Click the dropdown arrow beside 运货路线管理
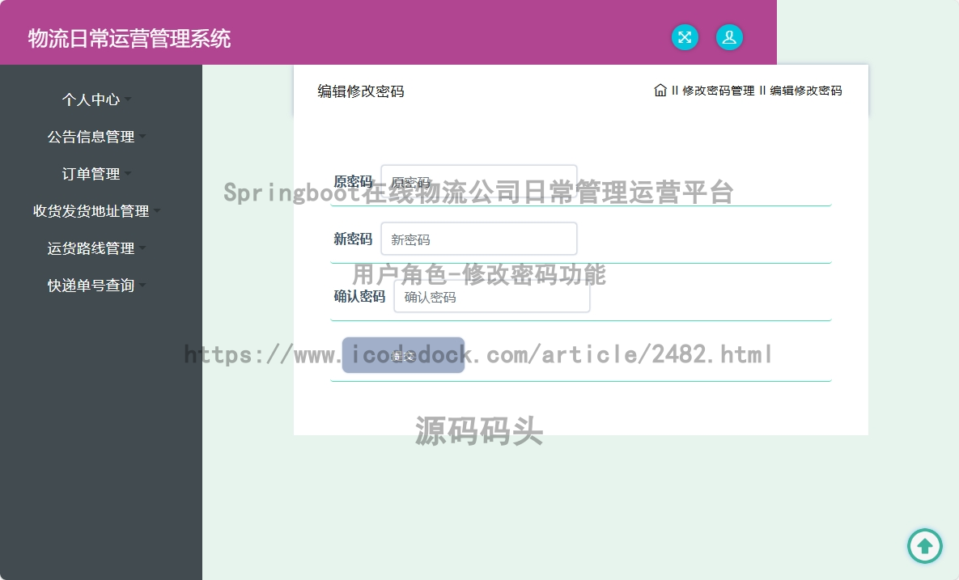The image size is (959, 580). coord(142,248)
